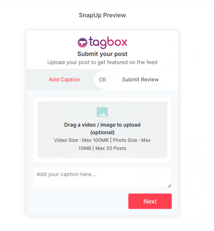The height and width of the screenshot is (231, 214).
Task: Switch to the Add Caption tab
Action: click(x=64, y=80)
